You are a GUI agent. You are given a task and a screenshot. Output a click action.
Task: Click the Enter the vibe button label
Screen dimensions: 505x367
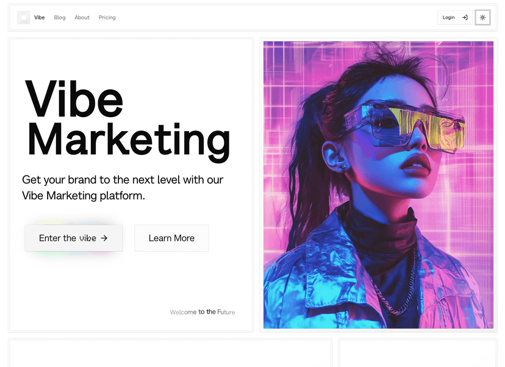[68, 238]
